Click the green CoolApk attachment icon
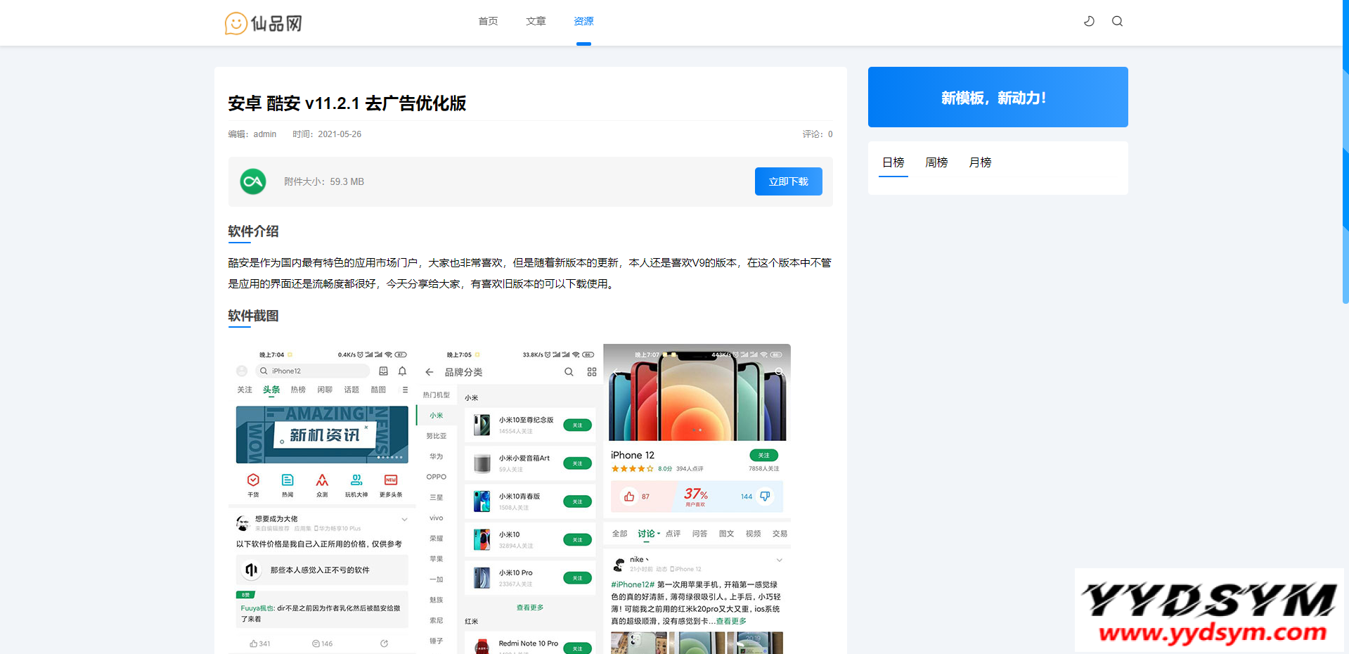Screen dimensions: 1349x654 click(252, 181)
